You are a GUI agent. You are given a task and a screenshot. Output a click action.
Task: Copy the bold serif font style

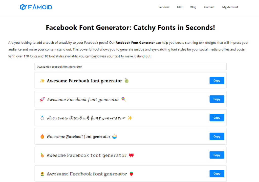tap(217, 80)
